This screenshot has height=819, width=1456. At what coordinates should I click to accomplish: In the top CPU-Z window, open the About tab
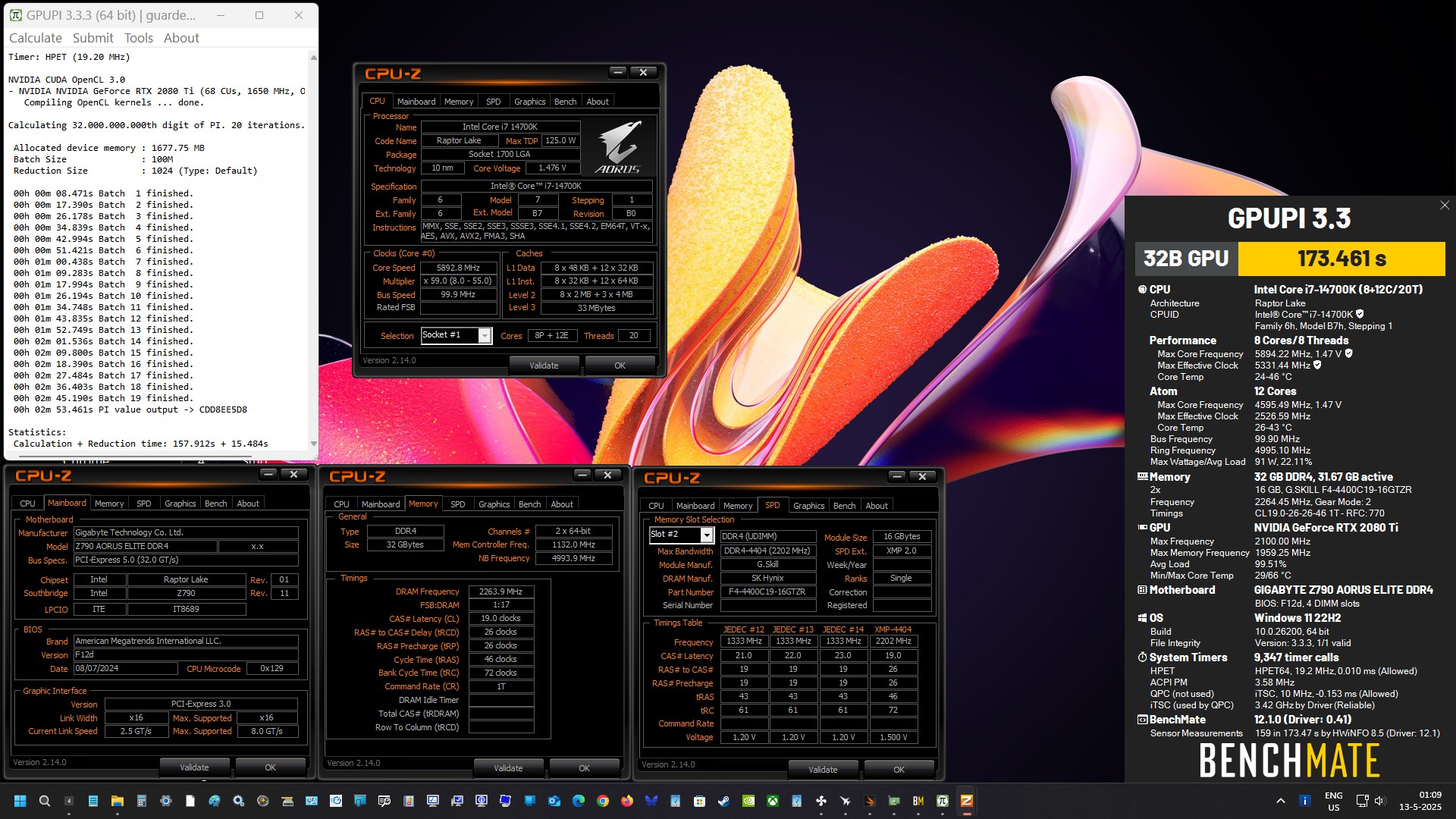coord(598,101)
